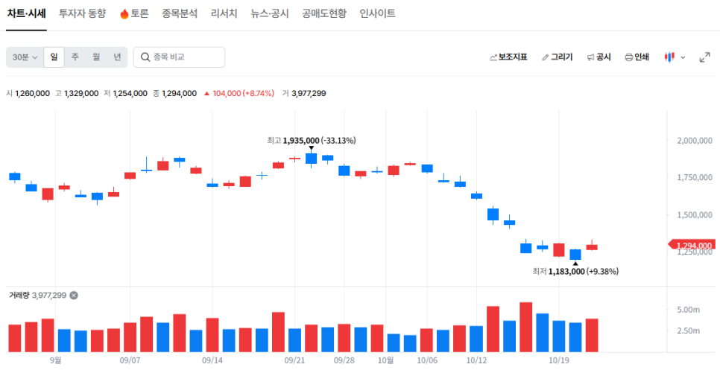
Task: Switch to the 뉴스·공시 tab
Action: click(x=270, y=13)
